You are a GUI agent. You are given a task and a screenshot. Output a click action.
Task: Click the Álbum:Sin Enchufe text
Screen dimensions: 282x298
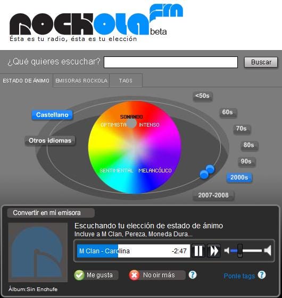click(x=33, y=289)
